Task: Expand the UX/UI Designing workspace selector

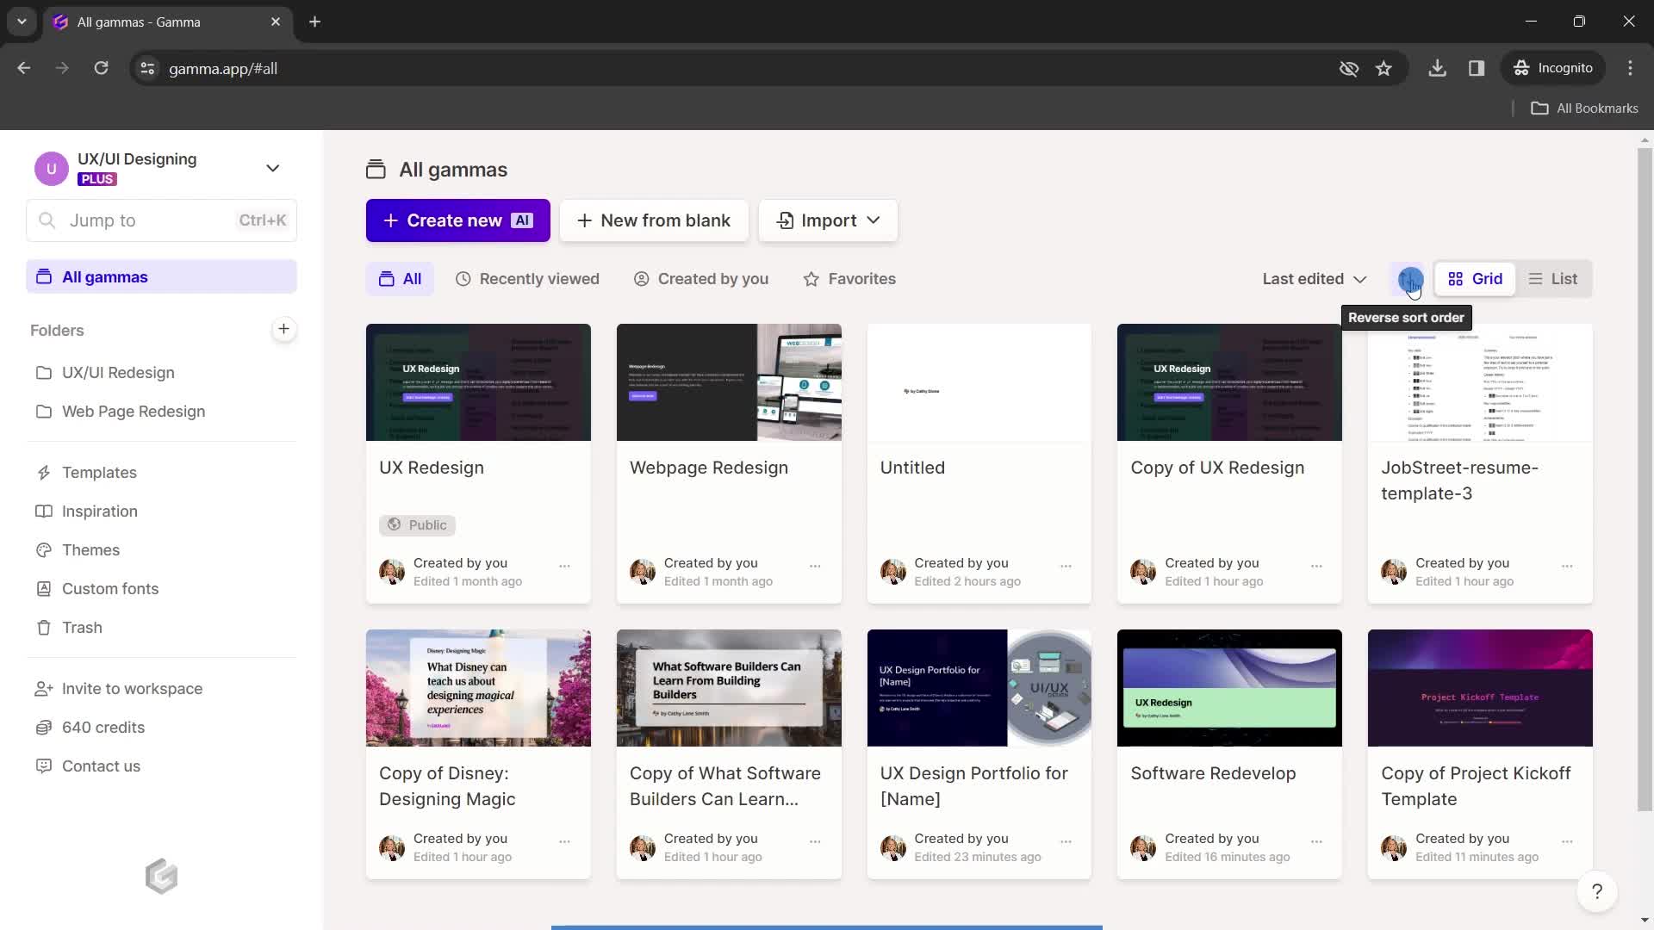Action: tap(272, 167)
